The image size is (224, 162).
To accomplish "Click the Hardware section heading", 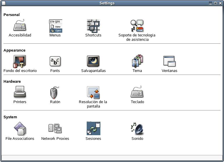I will 12,81.
